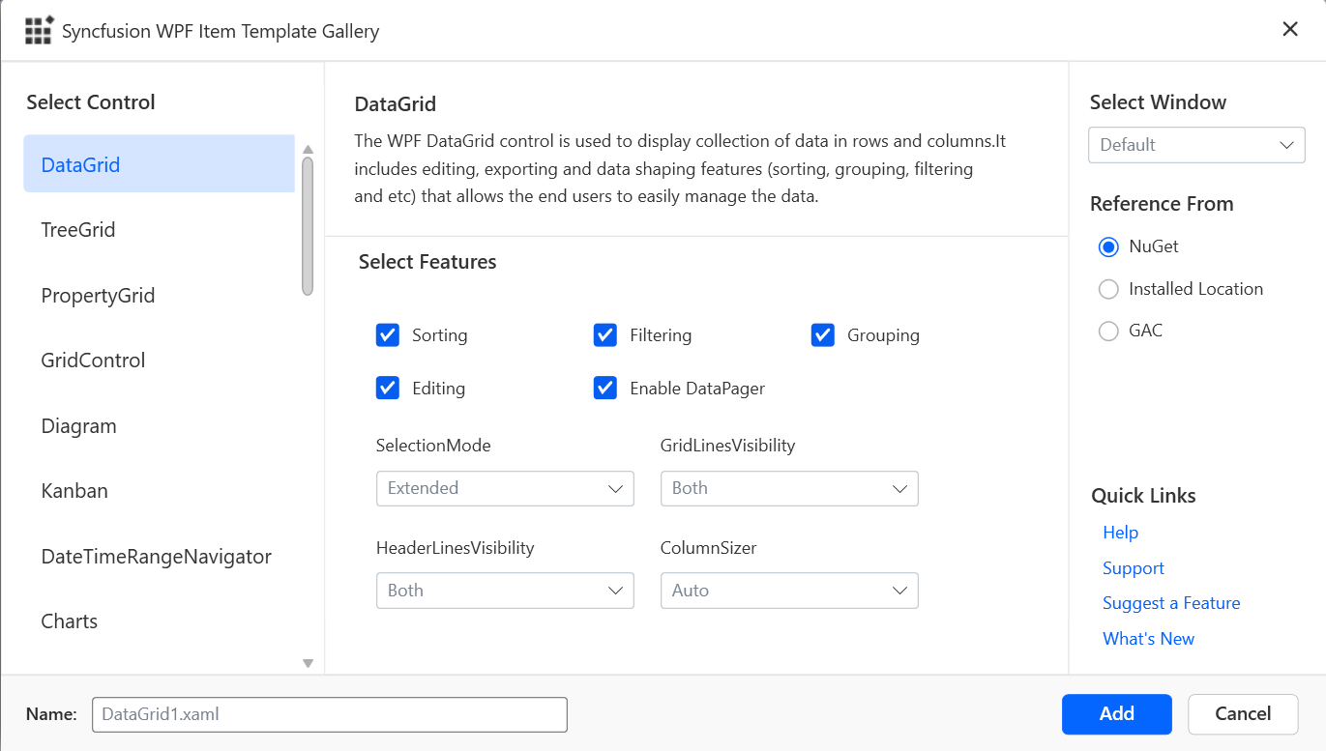
Task: Open the Support link
Action: pos(1133,568)
